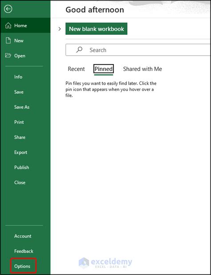Choose Close to close the workbook
Screen dimensions: 211x275
click(x=20, y=182)
